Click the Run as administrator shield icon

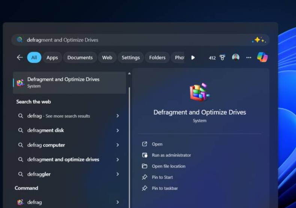(145, 155)
